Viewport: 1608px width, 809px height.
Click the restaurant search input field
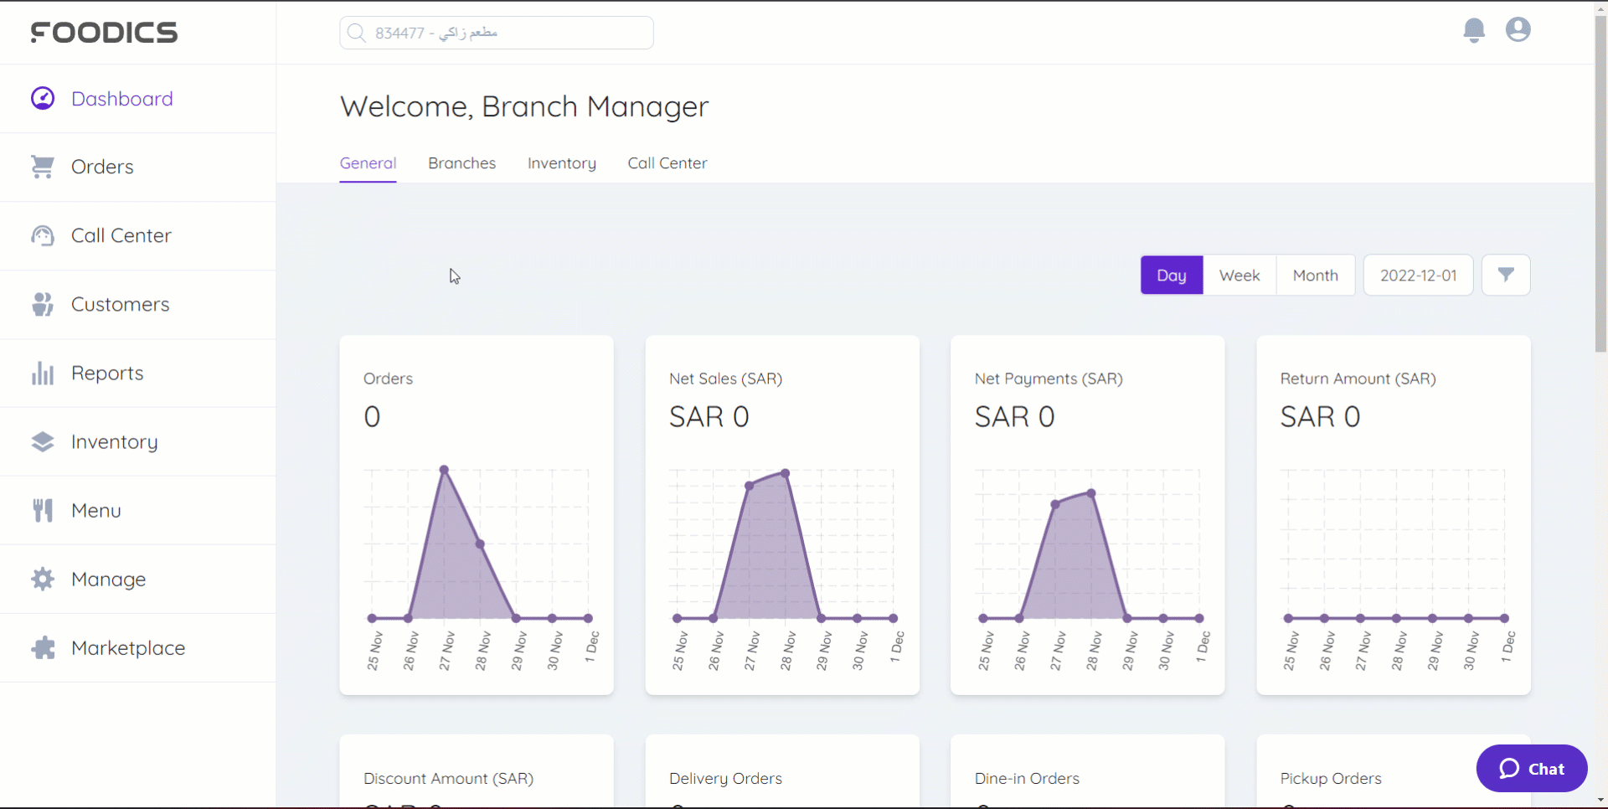[x=497, y=33]
